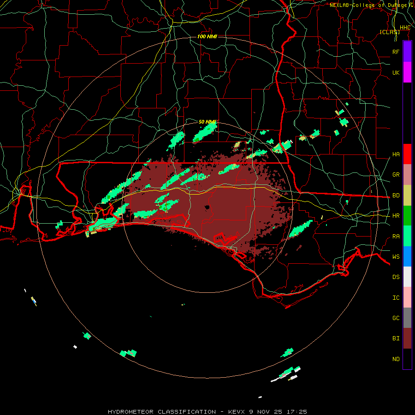
Task: Click the HHC product code text
Action: coord(405,28)
